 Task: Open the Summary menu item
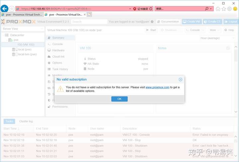[x=60, y=38]
